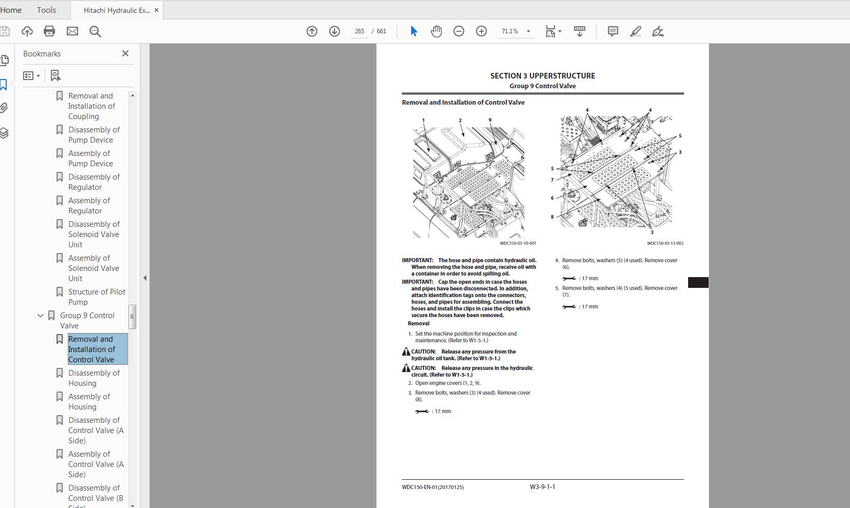Click the Zoom out minus icon
850x508 pixels.
[x=459, y=31]
